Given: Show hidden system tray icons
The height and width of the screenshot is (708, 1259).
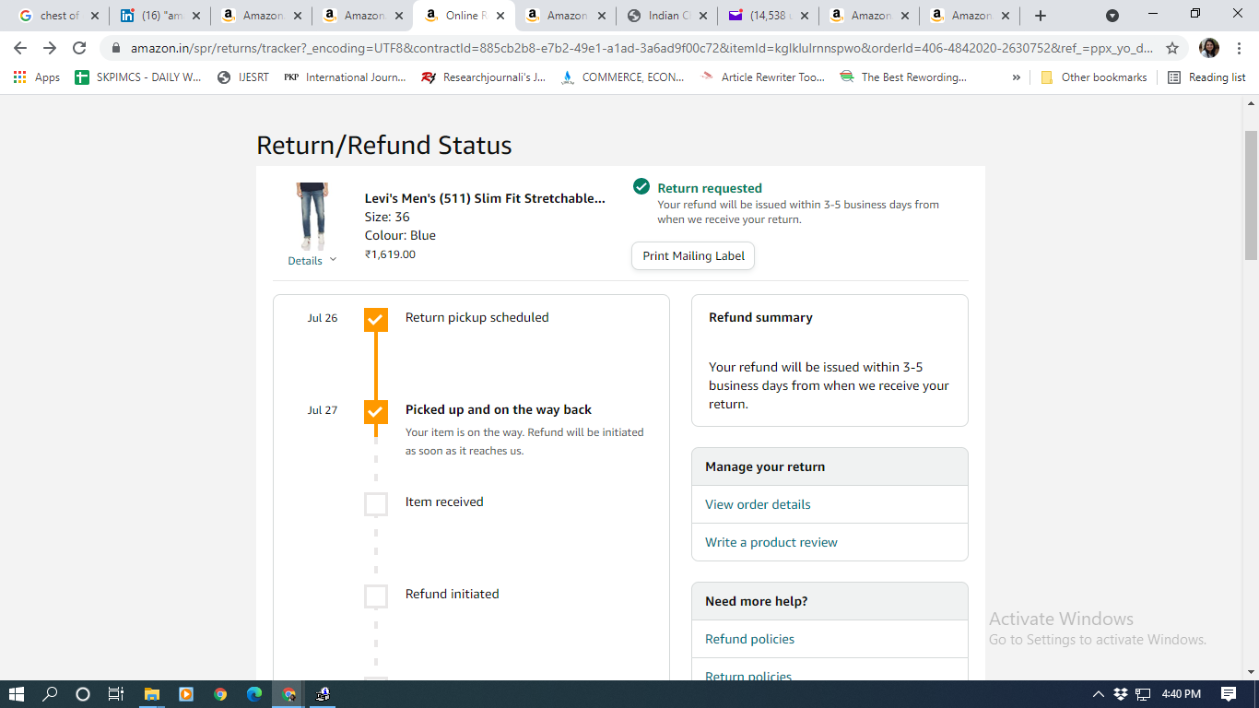Looking at the screenshot, I should (1098, 694).
